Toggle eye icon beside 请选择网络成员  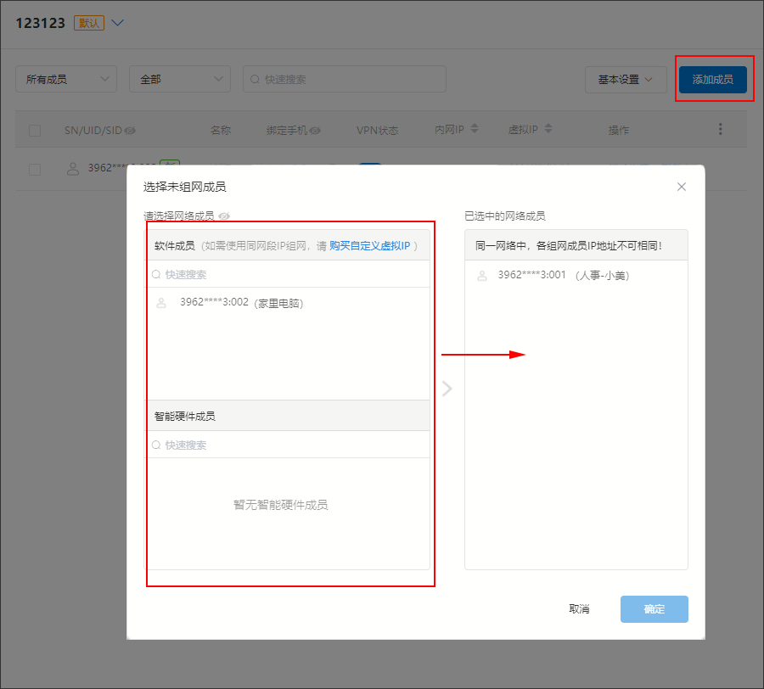click(224, 216)
